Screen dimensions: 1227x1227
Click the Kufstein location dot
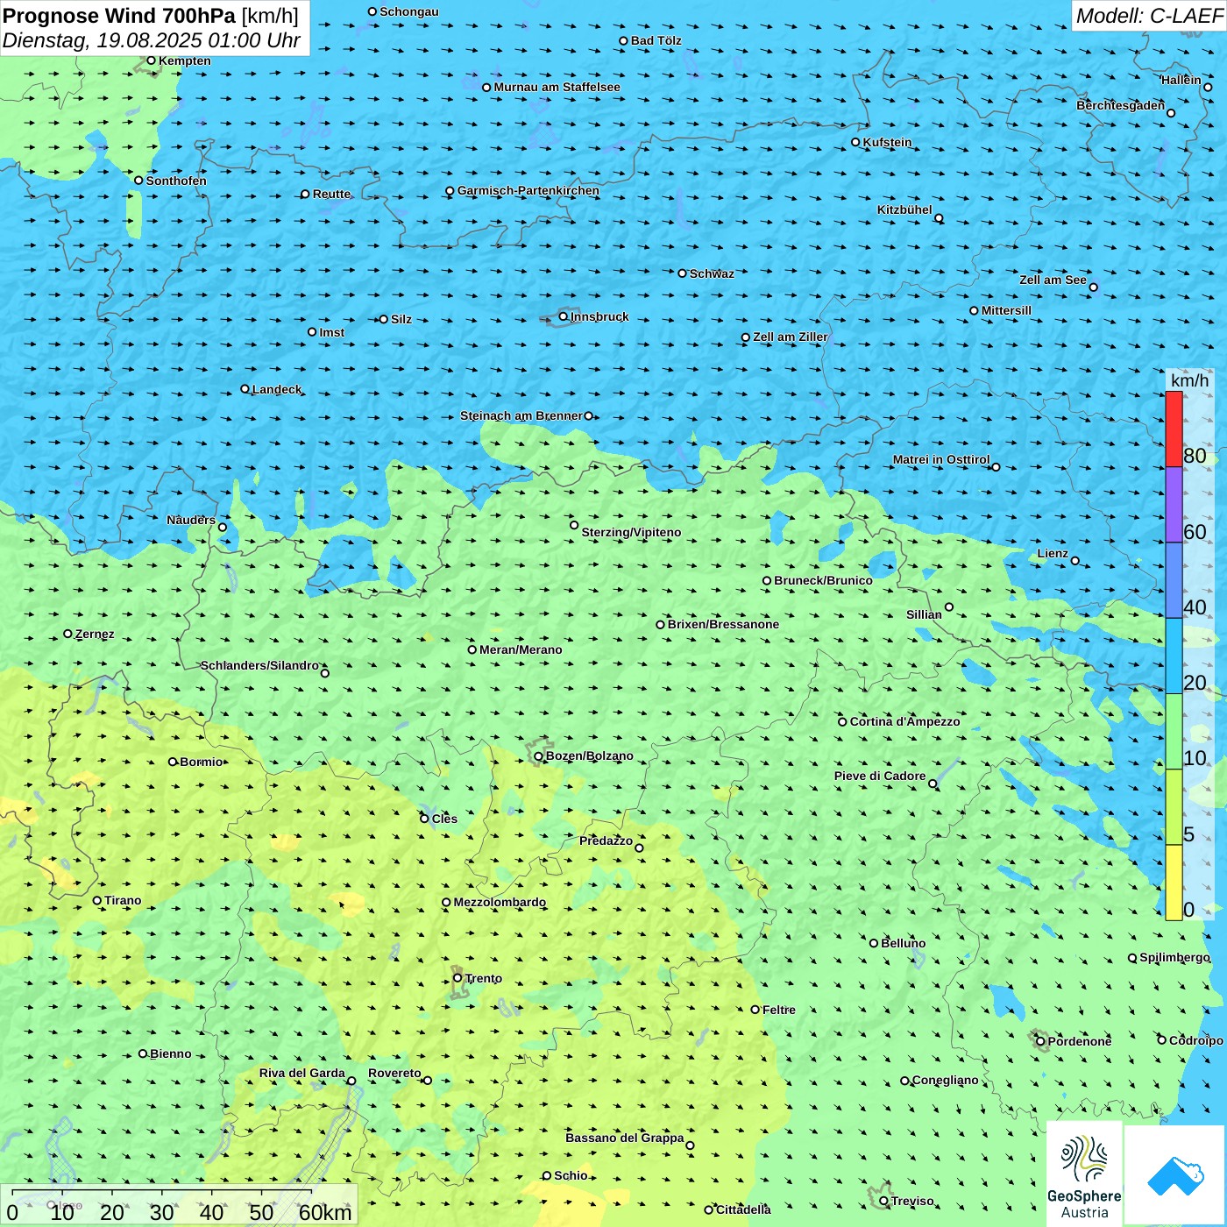click(856, 142)
